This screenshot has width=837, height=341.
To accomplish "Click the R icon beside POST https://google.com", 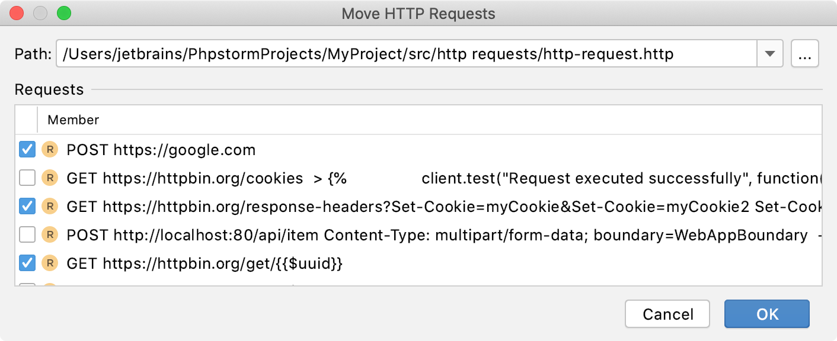I will (50, 150).
